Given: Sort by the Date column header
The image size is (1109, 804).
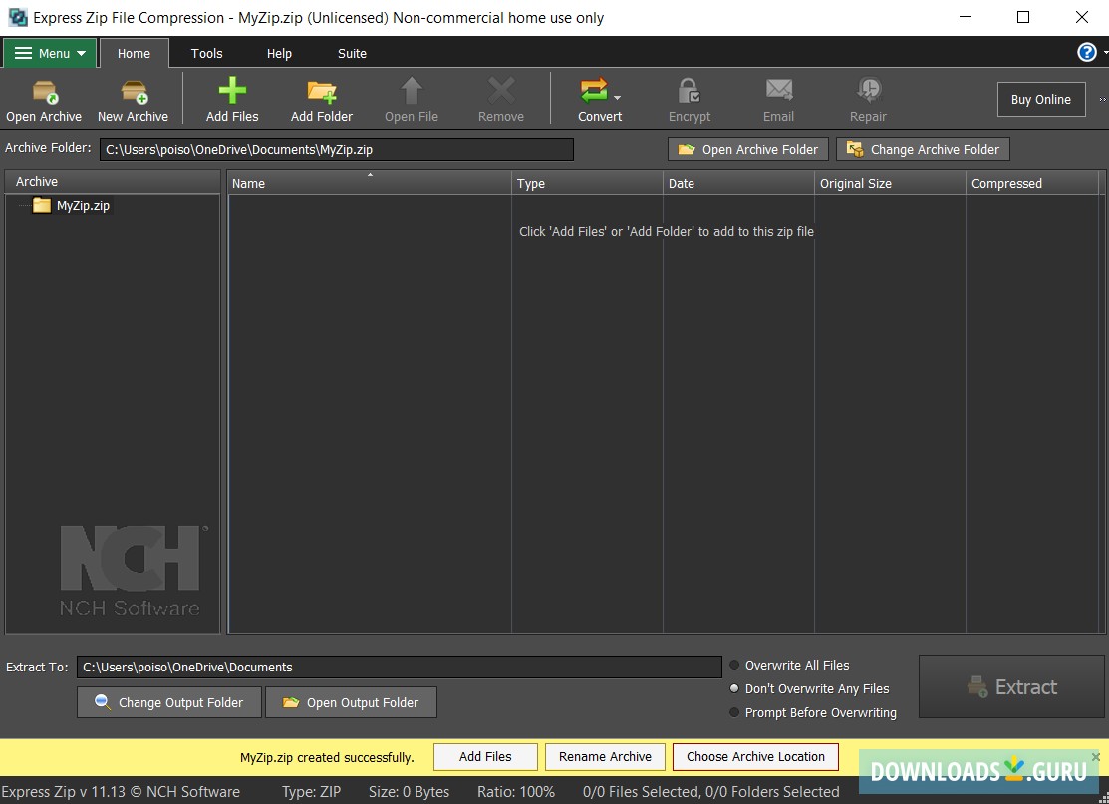Looking at the screenshot, I should click(x=738, y=183).
